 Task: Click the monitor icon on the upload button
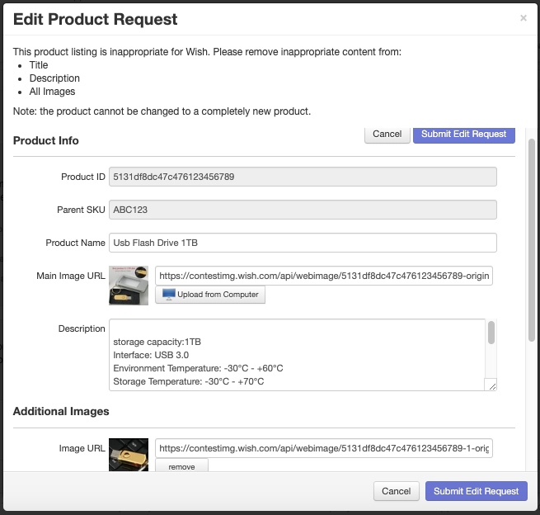click(x=168, y=295)
